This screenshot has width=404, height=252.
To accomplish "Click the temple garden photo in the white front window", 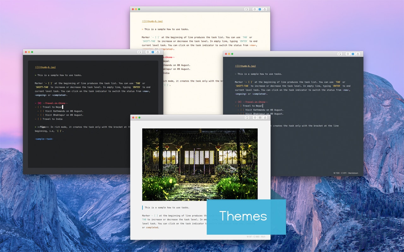I will click(x=200, y=164).
